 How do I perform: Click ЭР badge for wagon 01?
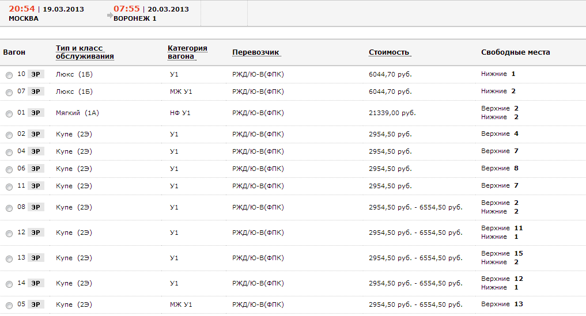(x=36, y=113)
